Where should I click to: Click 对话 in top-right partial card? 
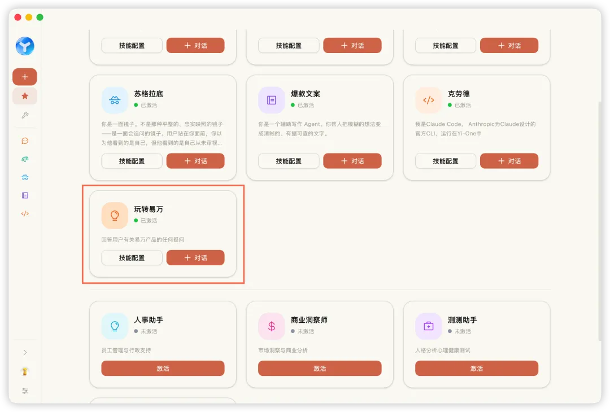(509, 46)
